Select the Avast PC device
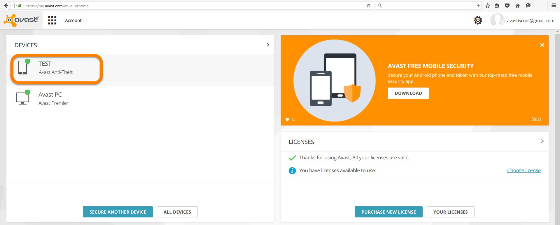The width and height of the screenshot is (560, 225). point(140,98)
